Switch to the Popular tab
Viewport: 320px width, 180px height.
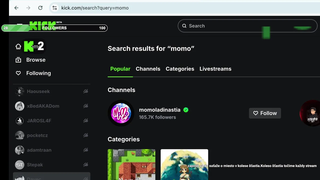point(120,69)
